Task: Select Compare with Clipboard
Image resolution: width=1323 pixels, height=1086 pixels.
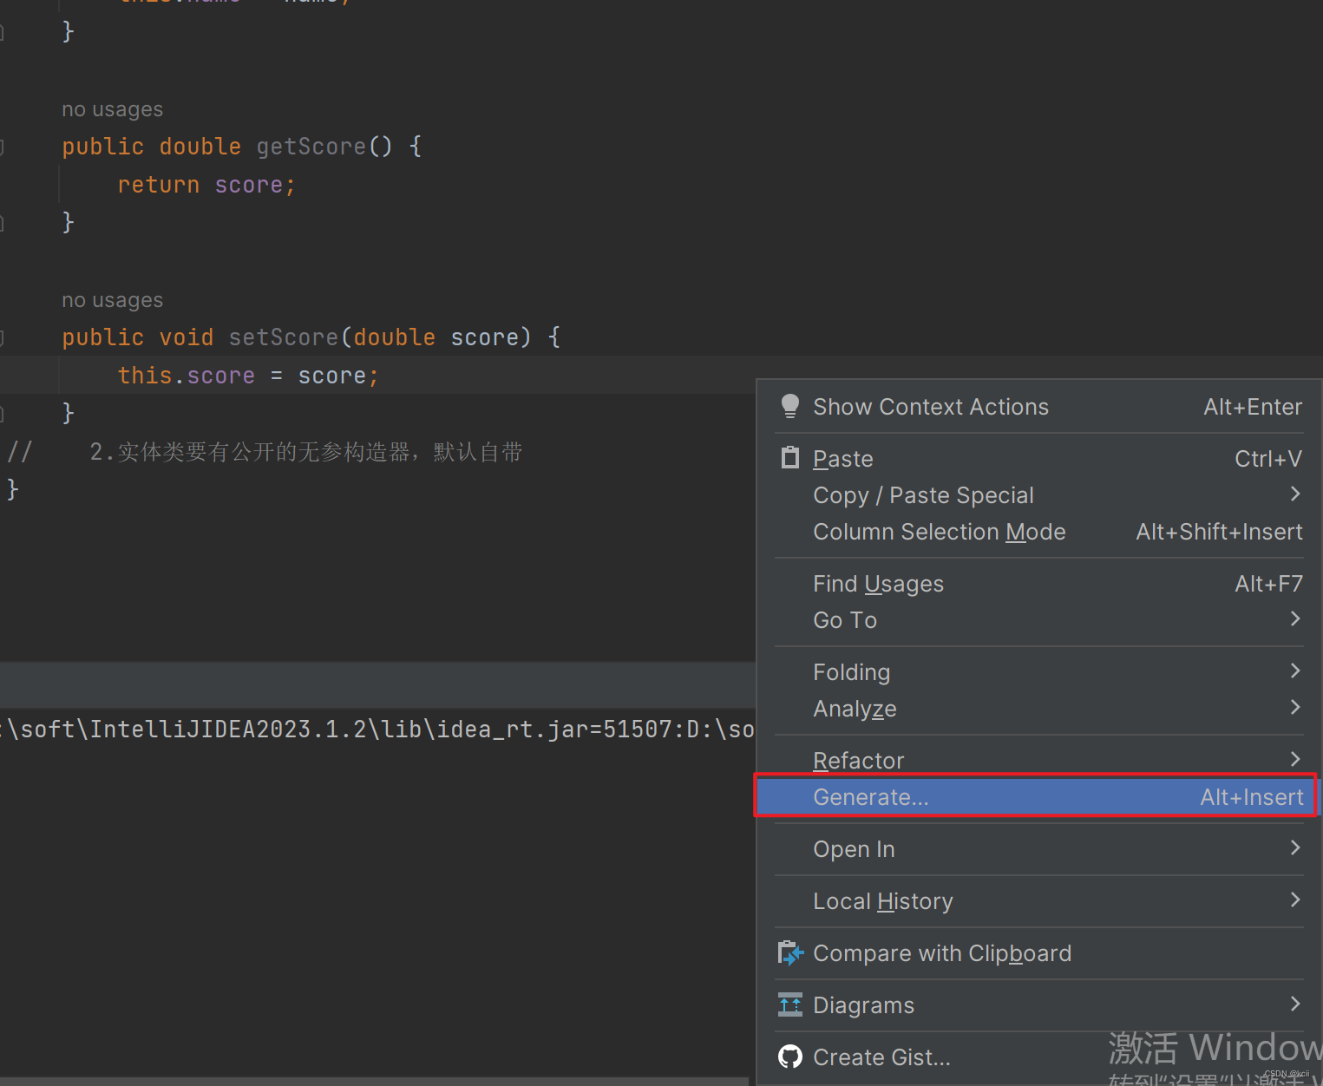Action: (1039, 953)
